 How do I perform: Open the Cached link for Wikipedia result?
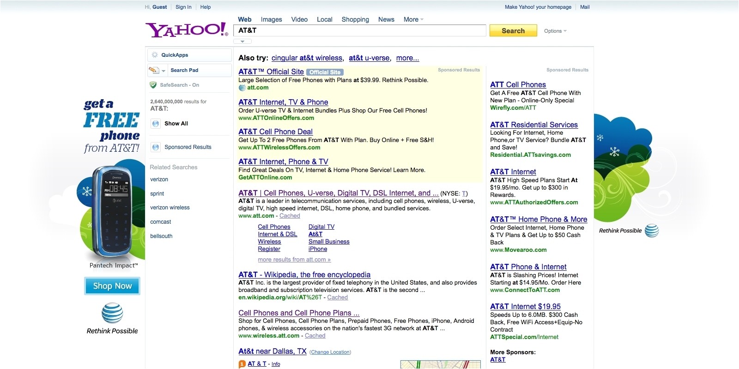point(337,298)
